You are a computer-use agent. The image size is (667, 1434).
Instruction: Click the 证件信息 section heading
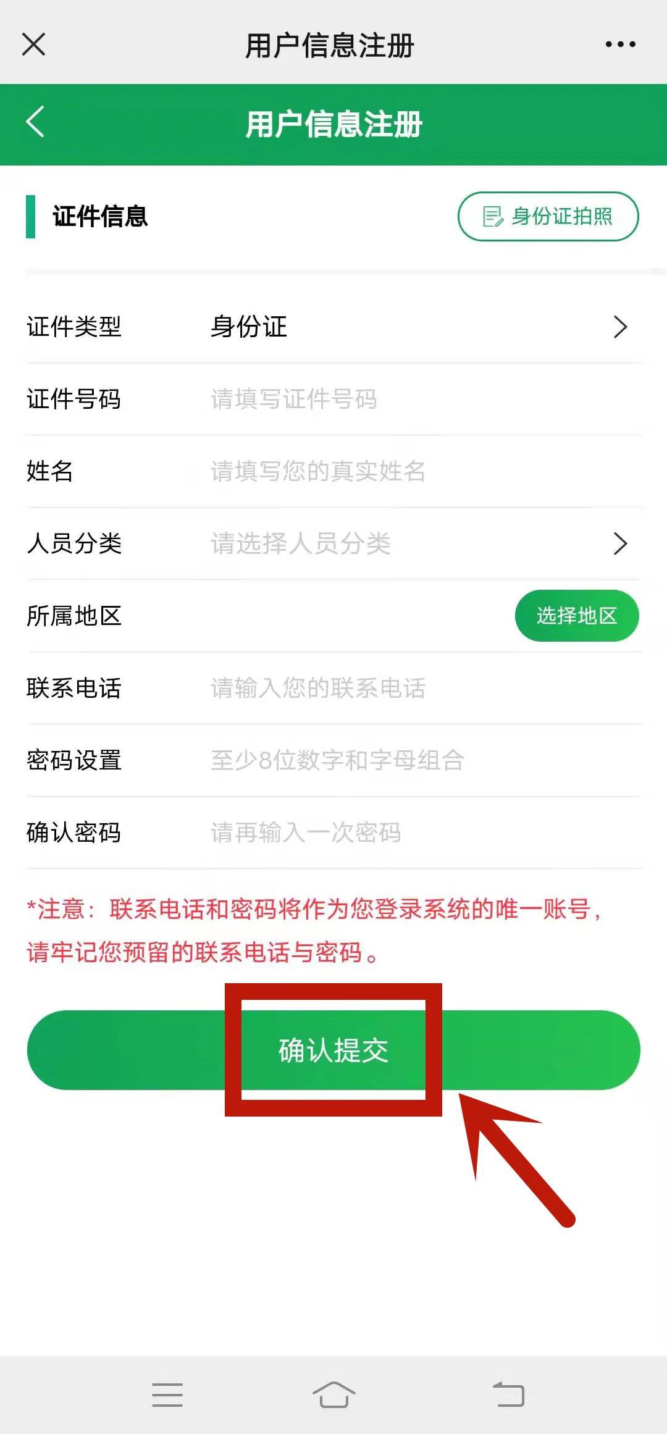pos(100,216)
